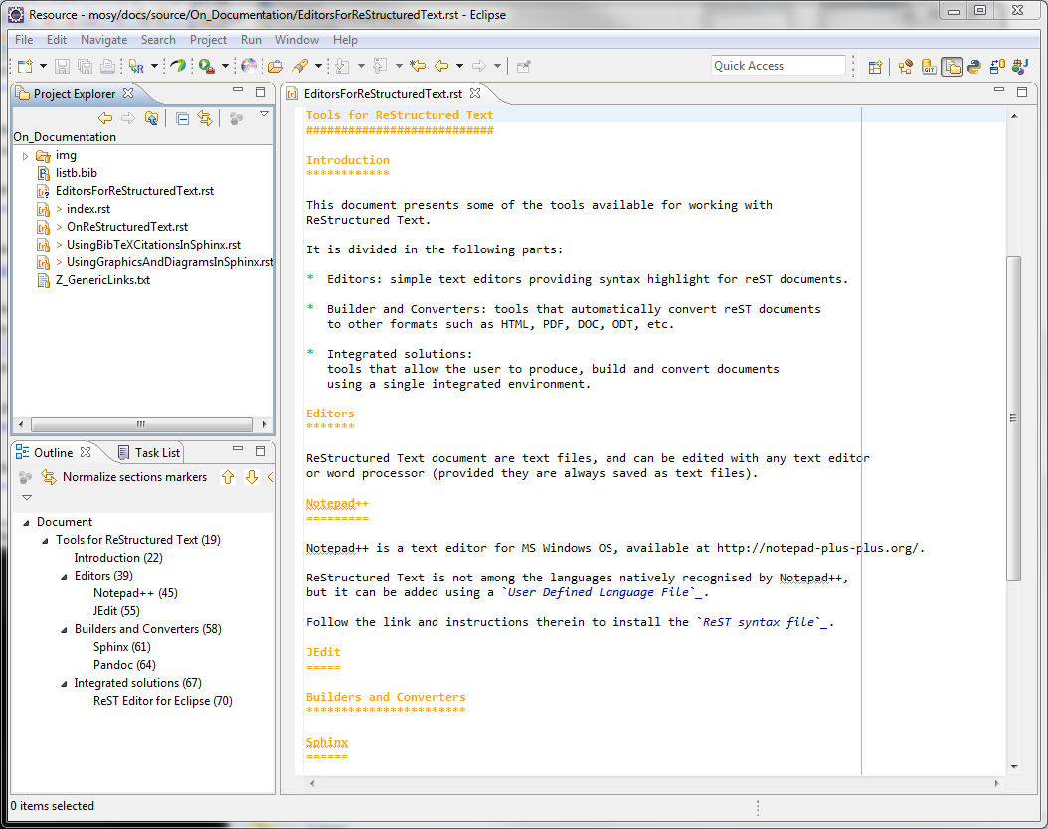Move section up in Outline toolbar
The width and height of the screenshot is (1048, 829).
point(228,477)
